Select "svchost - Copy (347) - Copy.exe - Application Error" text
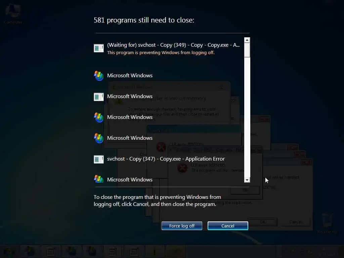 click(166, 159)
